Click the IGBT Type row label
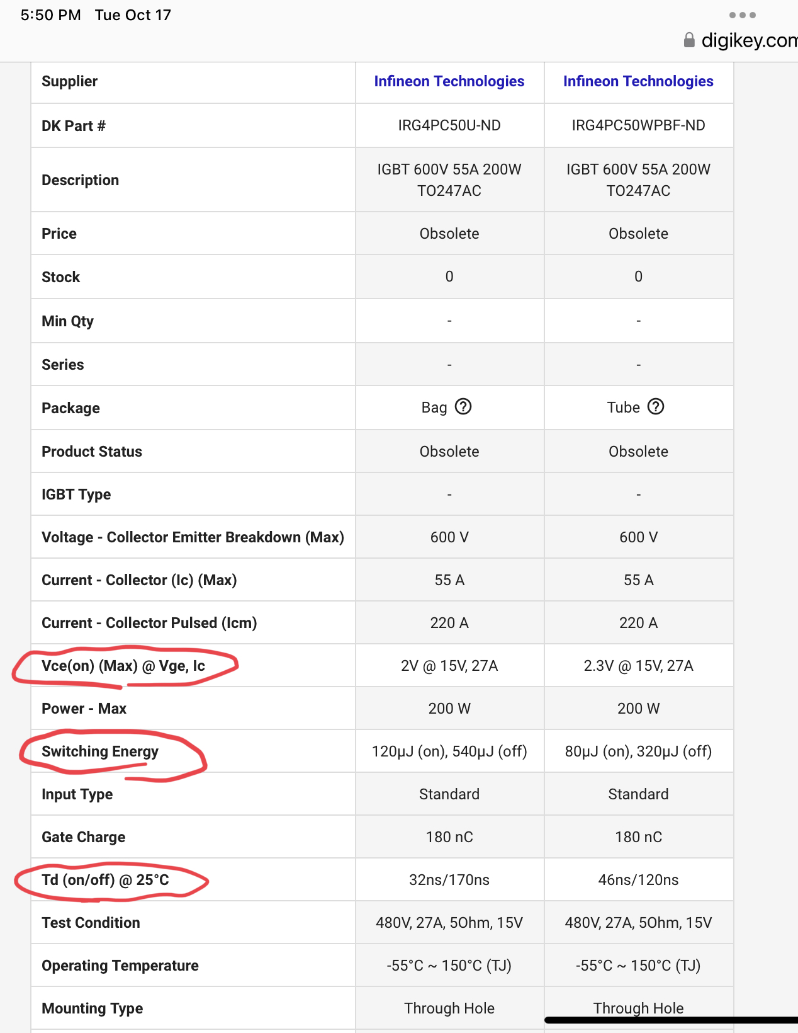The image size is (798, 1033). [x=76, y=494]
